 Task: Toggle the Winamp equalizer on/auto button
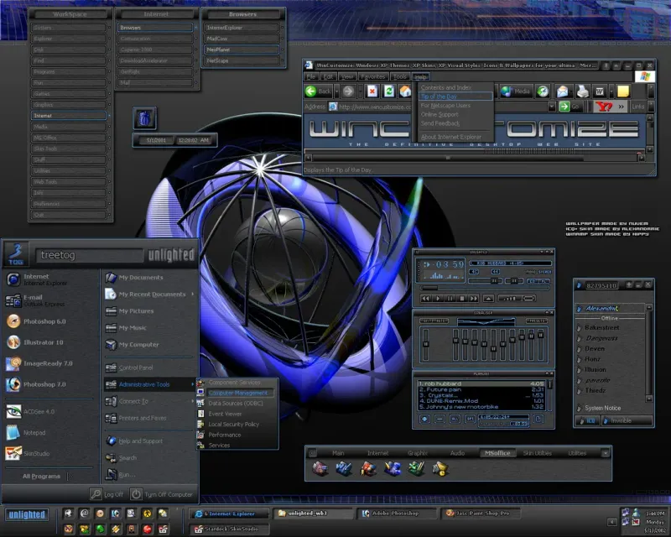[x=432, y=321]
